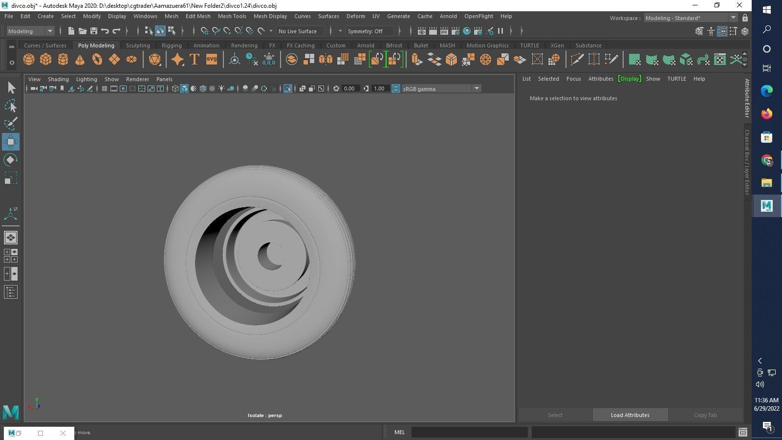This screenshot has width=782, height=440.
Task: Toggle isolate select in viewport
Action: coord(287,88)
